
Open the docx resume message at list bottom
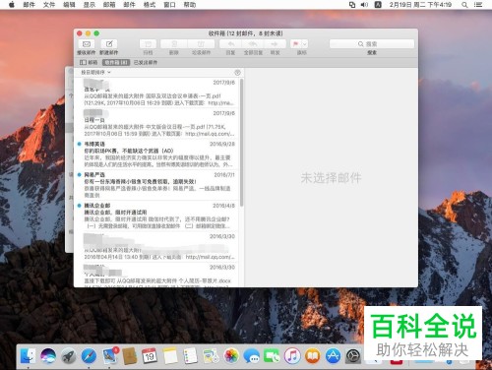[158, 275]
